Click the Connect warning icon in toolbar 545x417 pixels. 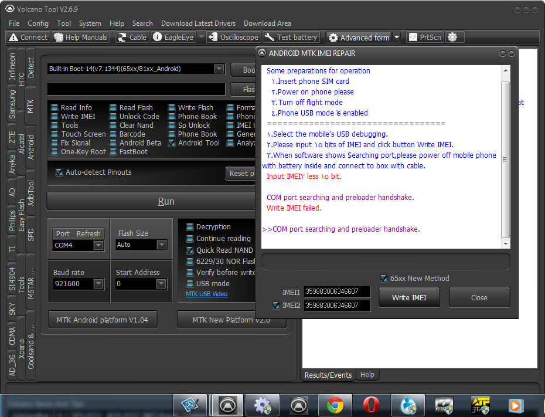(x=13, y=37)
